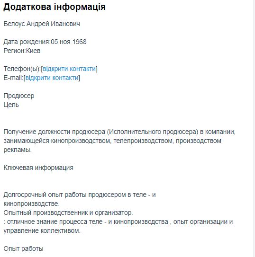
Task: Click the отличное знание процесса line
Action: [x=118, y=222]
